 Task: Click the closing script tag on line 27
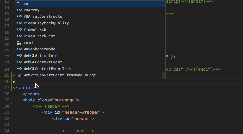coord(24,88)
